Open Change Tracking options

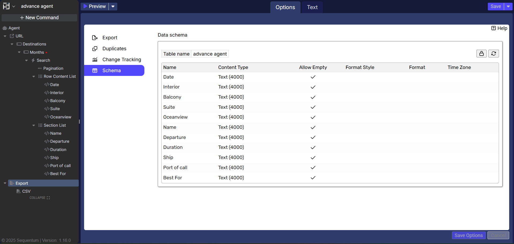[x=121, y=60]
